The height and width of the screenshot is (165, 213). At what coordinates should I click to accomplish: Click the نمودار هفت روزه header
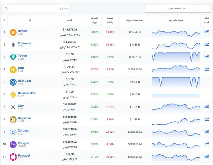coord(176,20)
